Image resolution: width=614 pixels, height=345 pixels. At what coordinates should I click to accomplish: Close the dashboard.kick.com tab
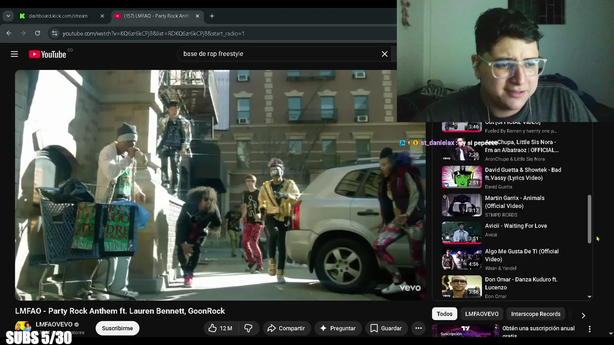click(x=102, y=16)
